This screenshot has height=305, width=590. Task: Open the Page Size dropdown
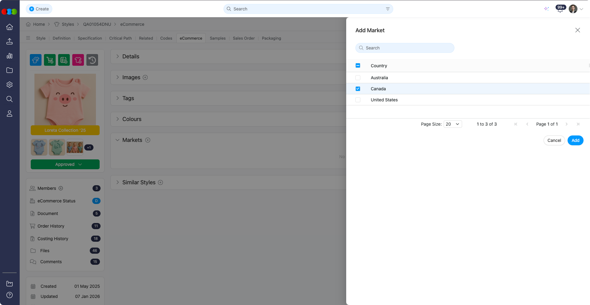(453, 124)
